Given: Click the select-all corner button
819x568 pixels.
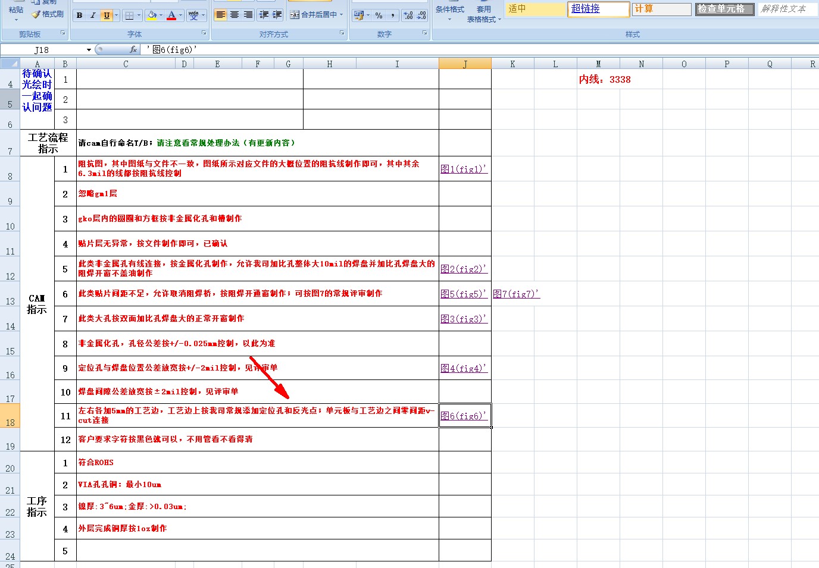Looking at the screenshot, I should (x=10, y=64).
